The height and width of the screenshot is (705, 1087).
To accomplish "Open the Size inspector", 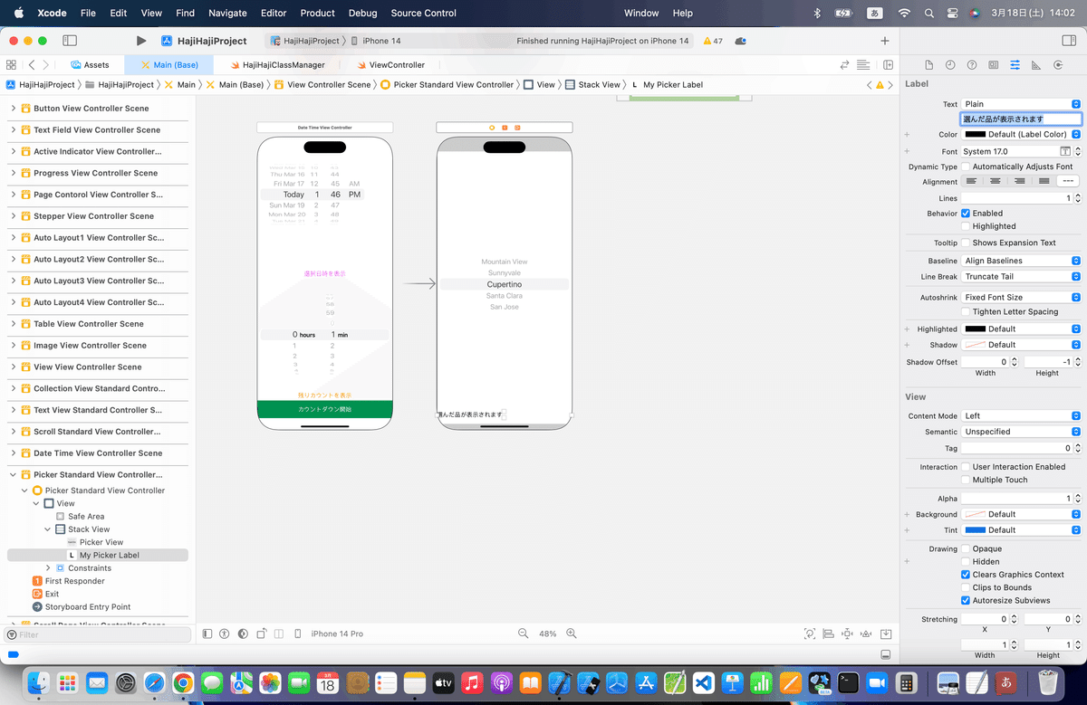I will (1035, 65).
